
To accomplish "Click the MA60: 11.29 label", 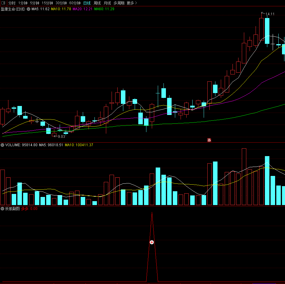I will click(104, 9).
